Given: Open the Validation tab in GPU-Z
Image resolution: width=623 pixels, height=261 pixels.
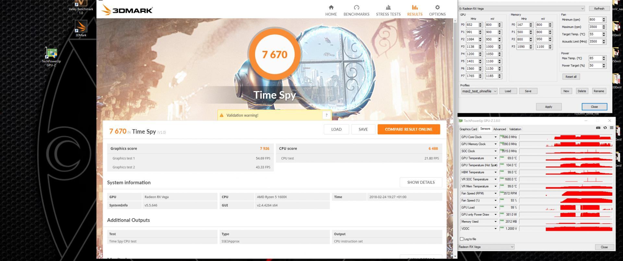Looking at the screenshot, I should (515, 129).
